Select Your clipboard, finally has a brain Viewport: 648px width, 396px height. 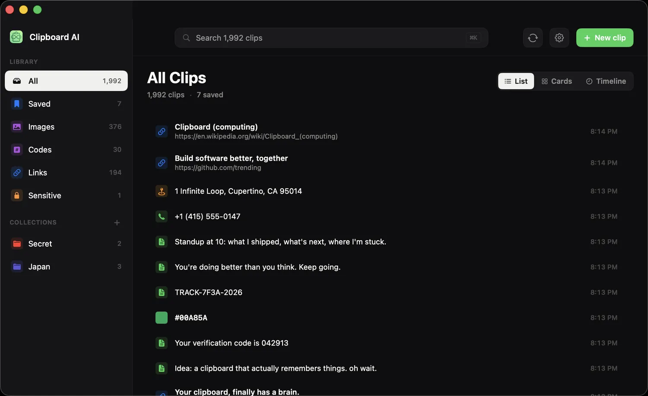point(237,392)
